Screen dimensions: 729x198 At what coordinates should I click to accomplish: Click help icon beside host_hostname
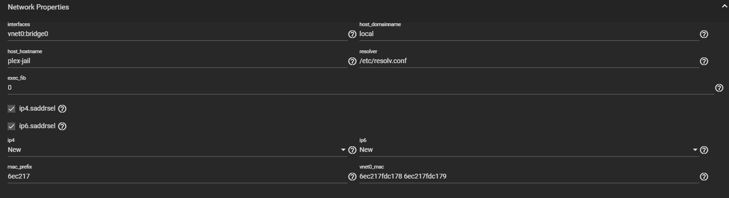[352, 61]
